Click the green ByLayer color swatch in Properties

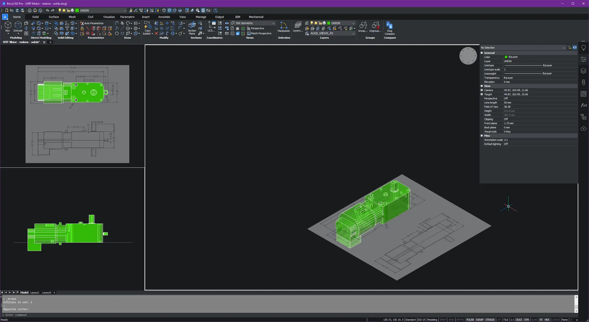[506, 57]
